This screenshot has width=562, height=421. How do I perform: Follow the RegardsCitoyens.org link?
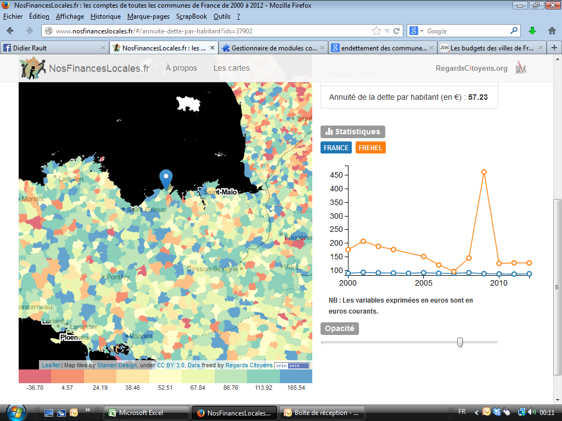point(471,69)
